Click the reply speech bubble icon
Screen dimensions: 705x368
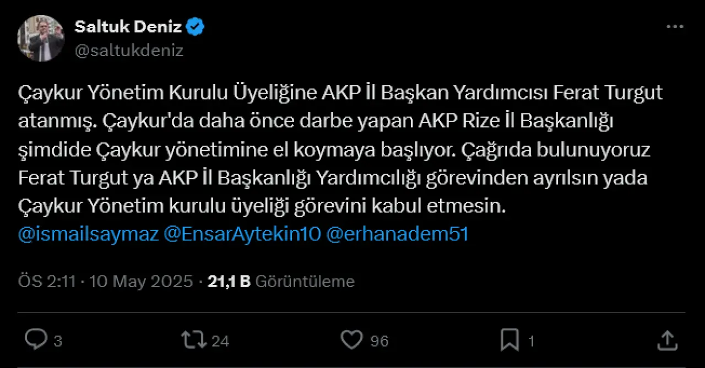(x=36, y=340)
